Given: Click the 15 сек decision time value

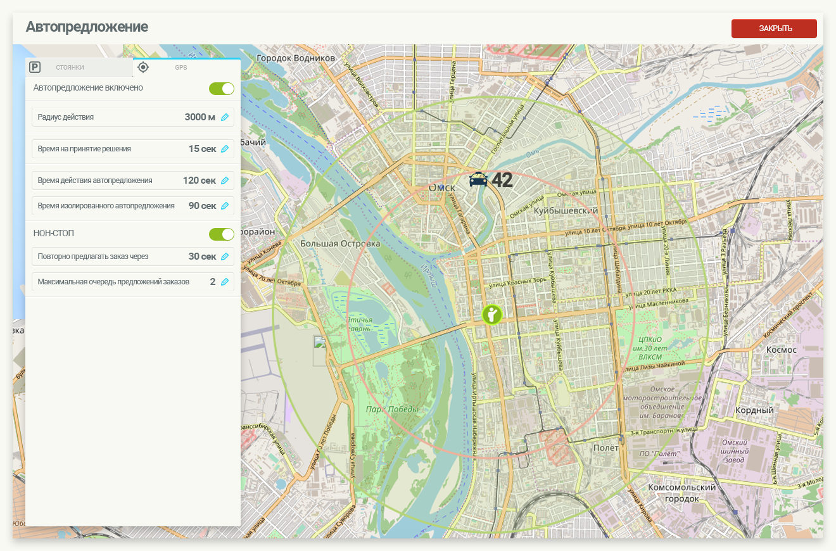Looking at the screenshot, I should [x=202, y=149].
